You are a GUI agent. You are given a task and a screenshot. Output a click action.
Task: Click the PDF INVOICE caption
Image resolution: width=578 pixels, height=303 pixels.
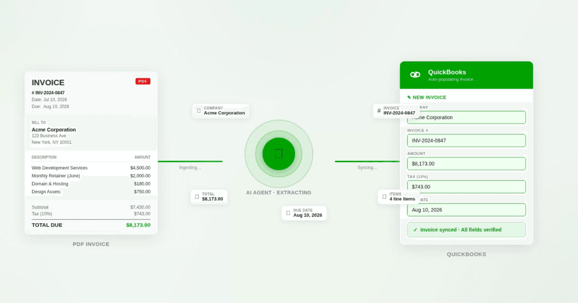[91, 244]
